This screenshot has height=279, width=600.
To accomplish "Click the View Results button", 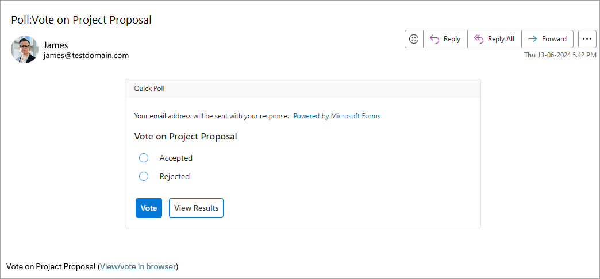I will [196, 208].
